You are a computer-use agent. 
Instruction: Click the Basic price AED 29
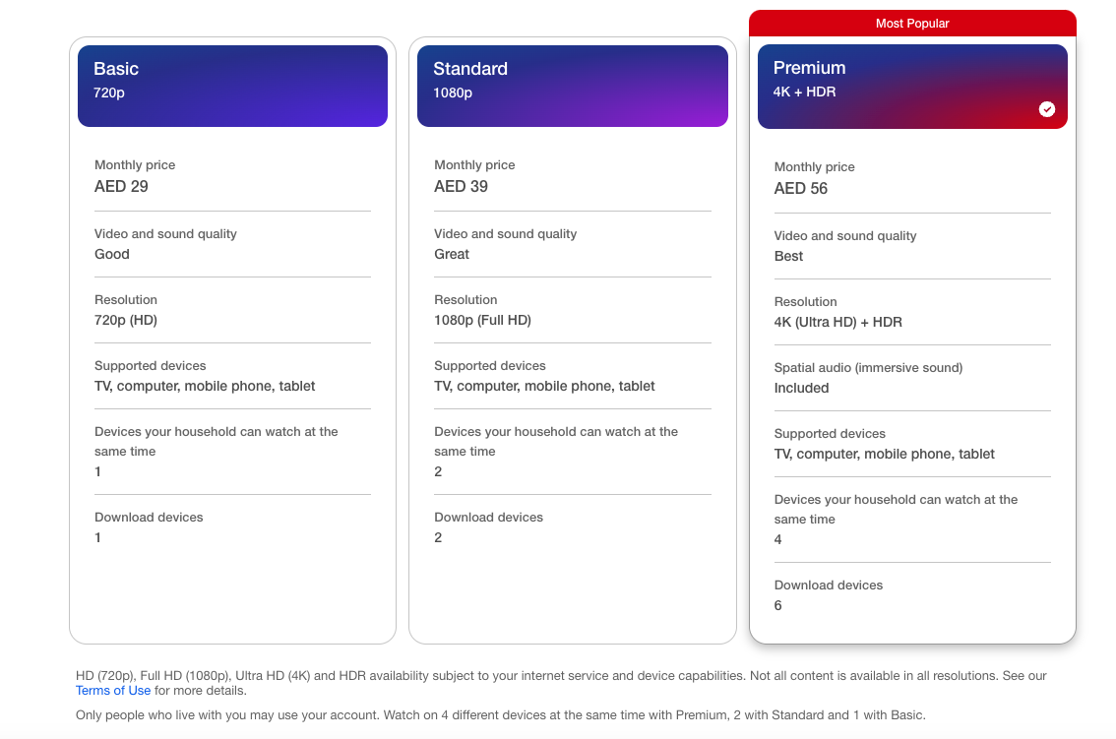[x=121, y=186]
